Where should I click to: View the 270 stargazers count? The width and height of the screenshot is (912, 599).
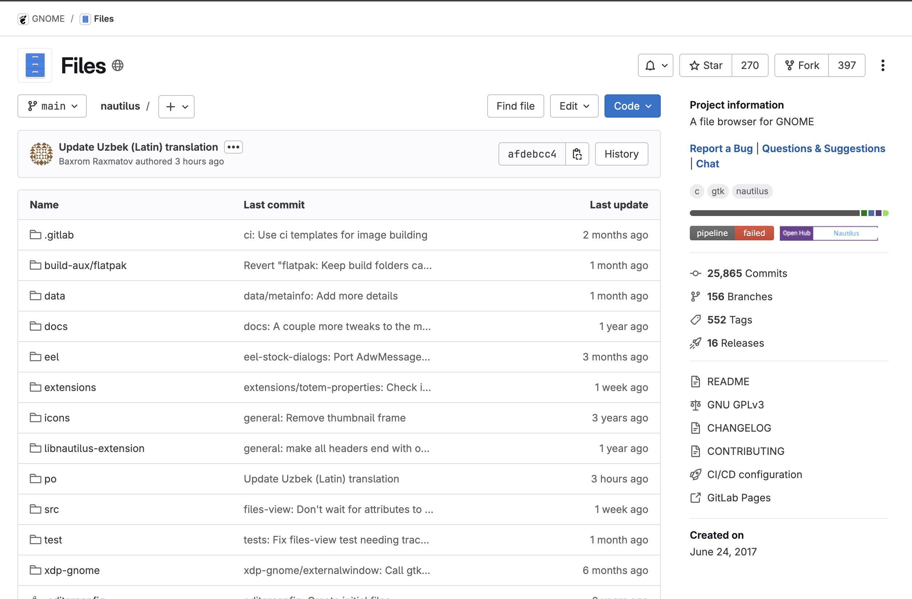(749, 66)
